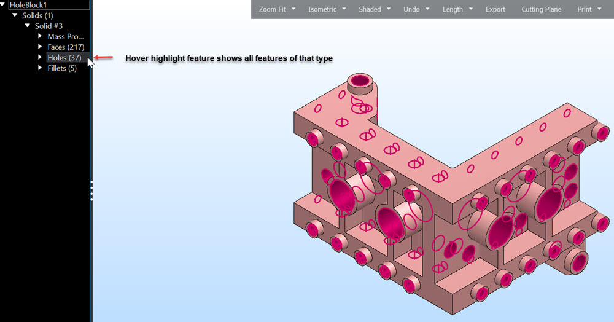Open the Isometric view dropdown arrow

[344, 9]
